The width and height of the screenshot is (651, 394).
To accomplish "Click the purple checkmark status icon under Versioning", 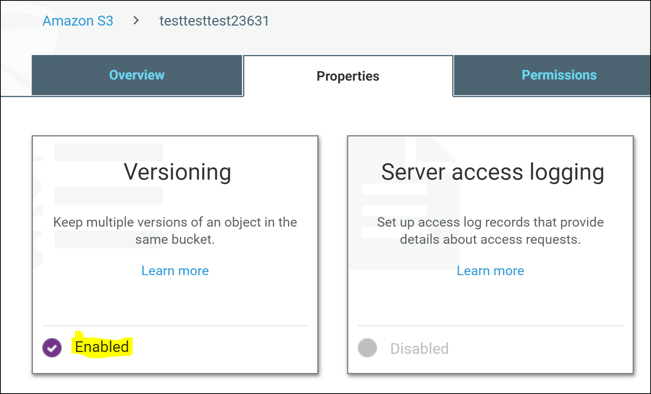I will [52, 348].
